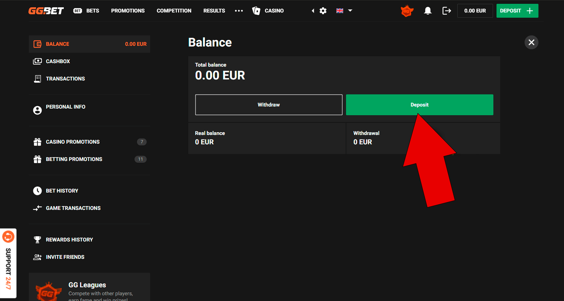Click the Real balance 0 EUR value
564x301 pixels.
pyautogui.click(x=204, y=142)
